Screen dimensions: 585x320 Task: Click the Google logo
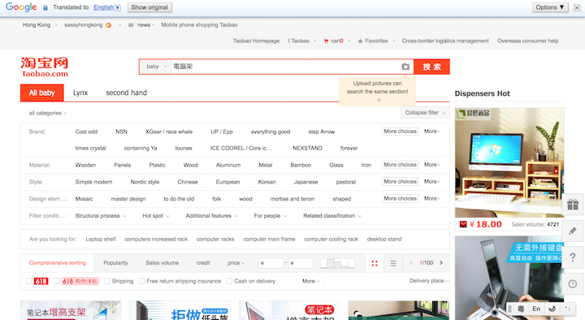coord(21,7)
